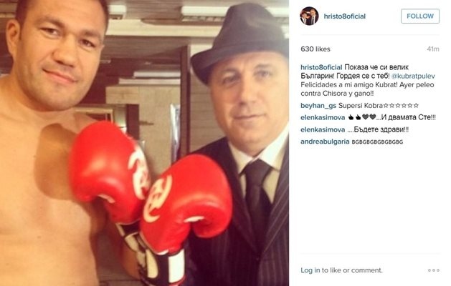Viewport: 451px width, 286px height.
Task: Open second elenkasimova comment username
Action: (323, 129)
